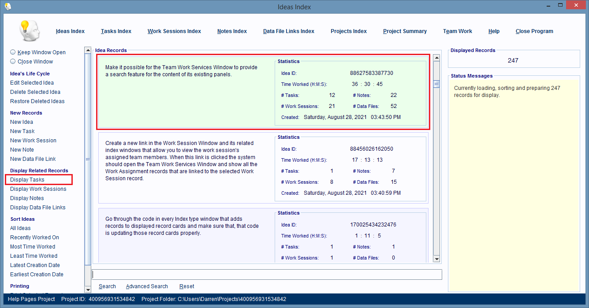Open the Notes Index menu
The width and height of the screenshot is (589, 308).
[232, 31]
